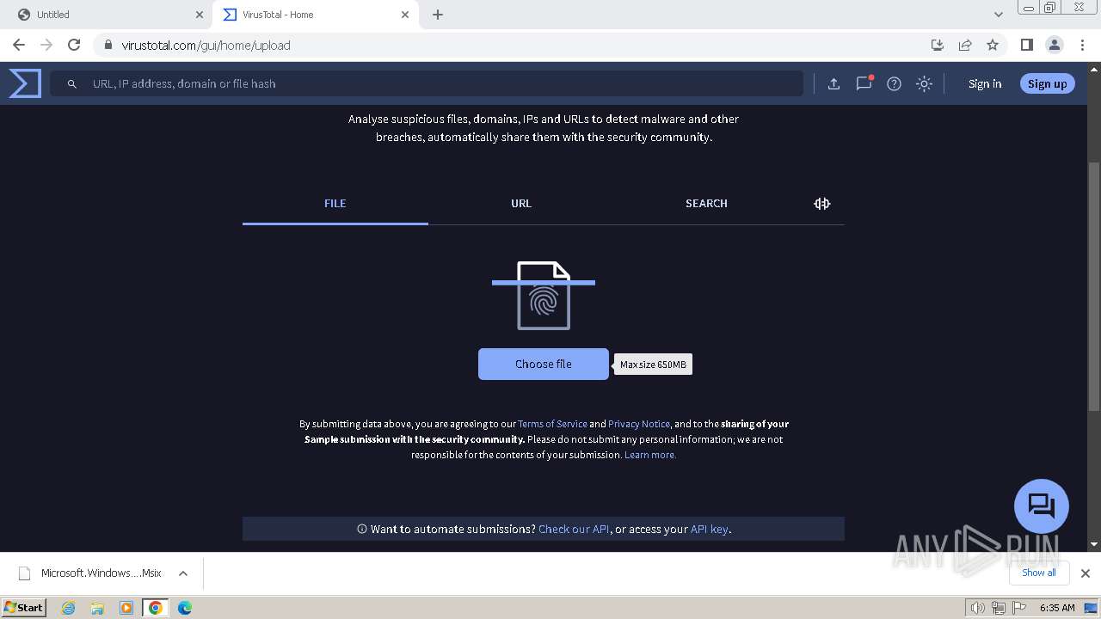This screenshot has height=619, width=1101.
Task: Open the Terms of Service link
Action: point(552,424)
